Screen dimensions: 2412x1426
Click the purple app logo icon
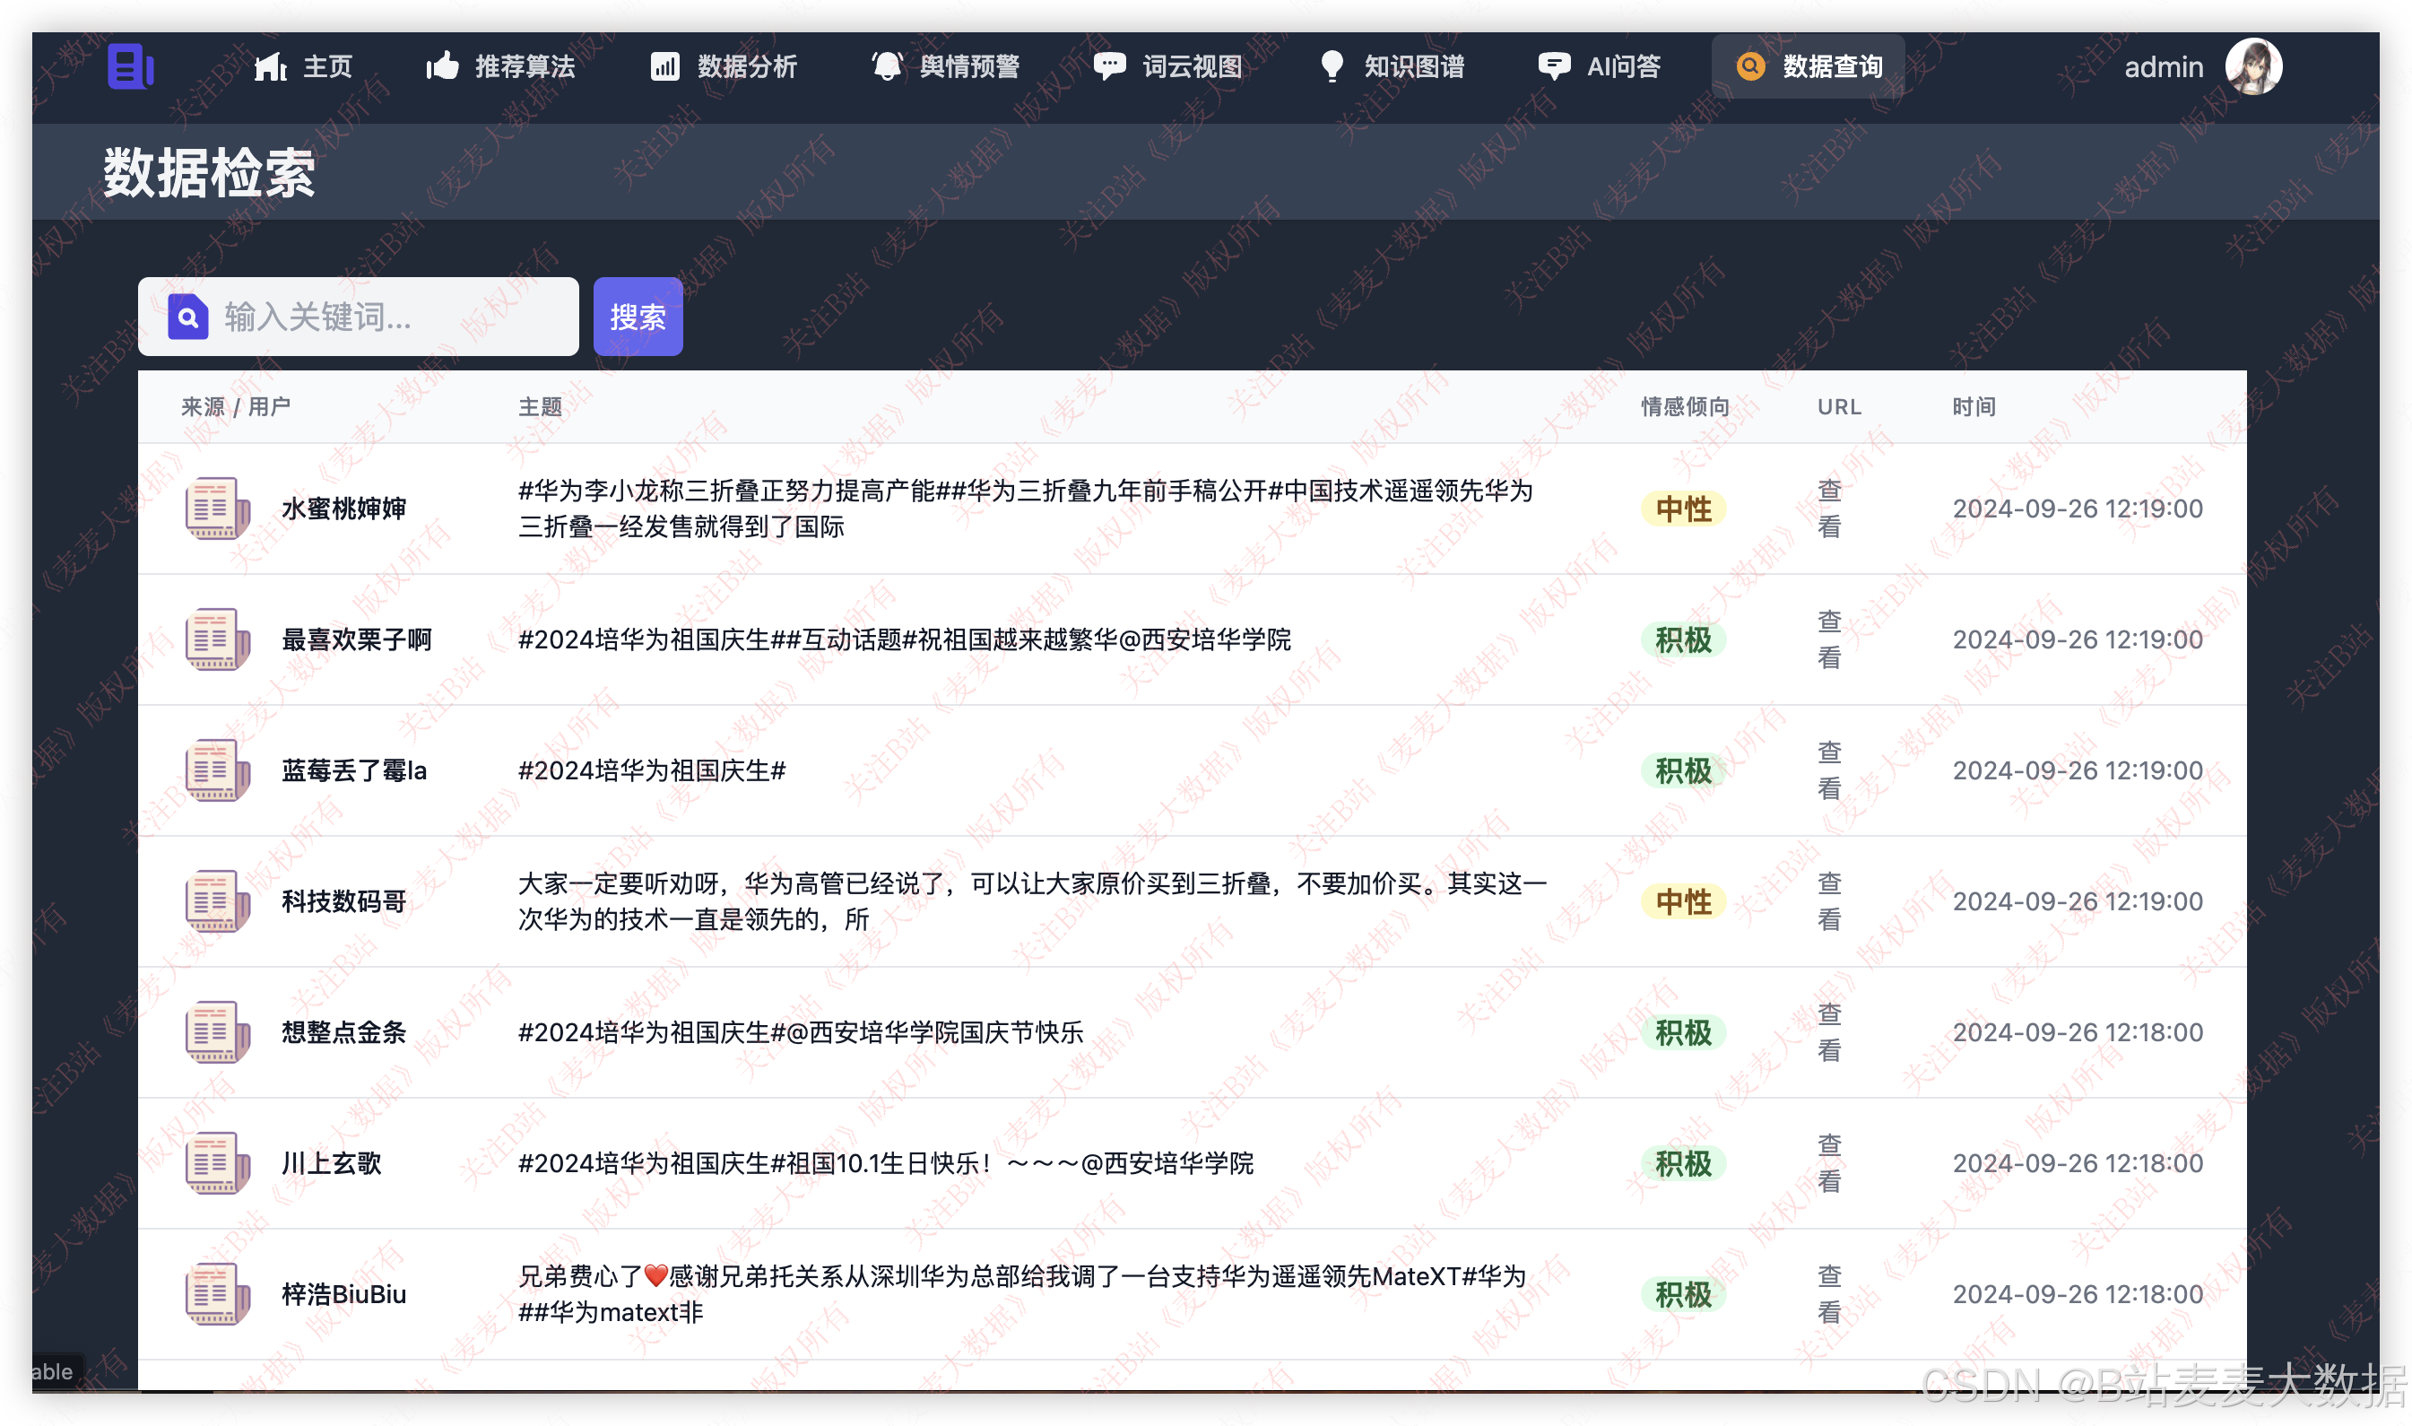coord(131,66)
